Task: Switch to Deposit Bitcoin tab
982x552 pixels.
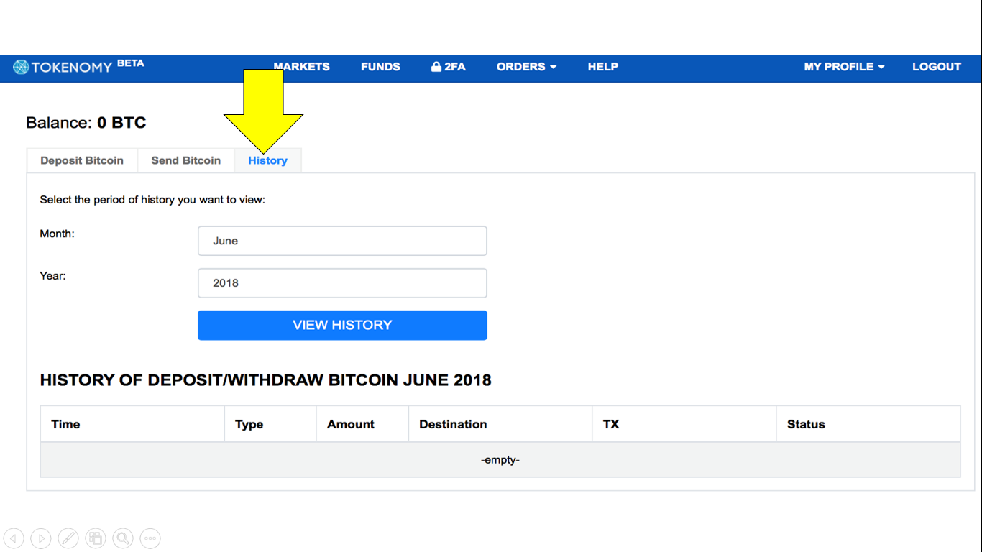Action: [82, 160]
